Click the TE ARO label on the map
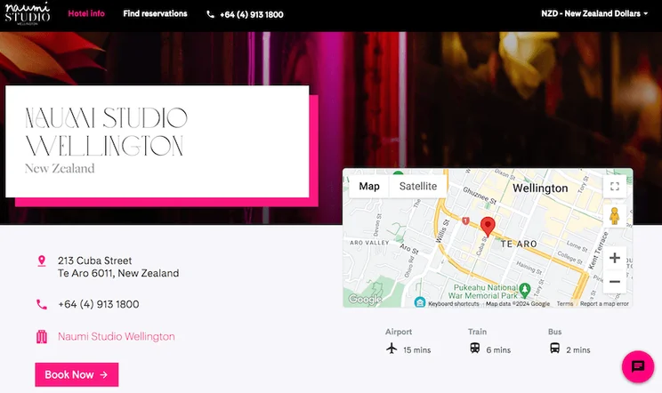Screen dimensions: 662x393 pyautogui.click(x=519, y=244)
